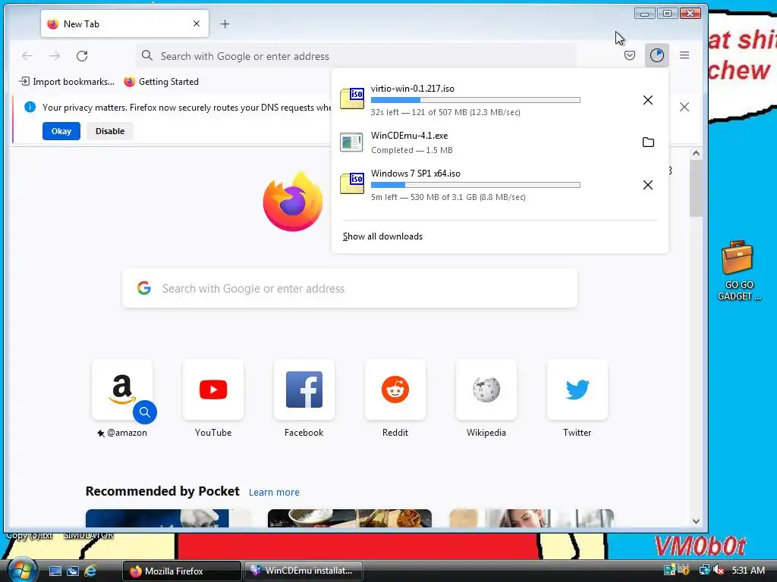Click Show Desktop in quick launch
This screenshot has width=777, height=582.
click(55, 571)
